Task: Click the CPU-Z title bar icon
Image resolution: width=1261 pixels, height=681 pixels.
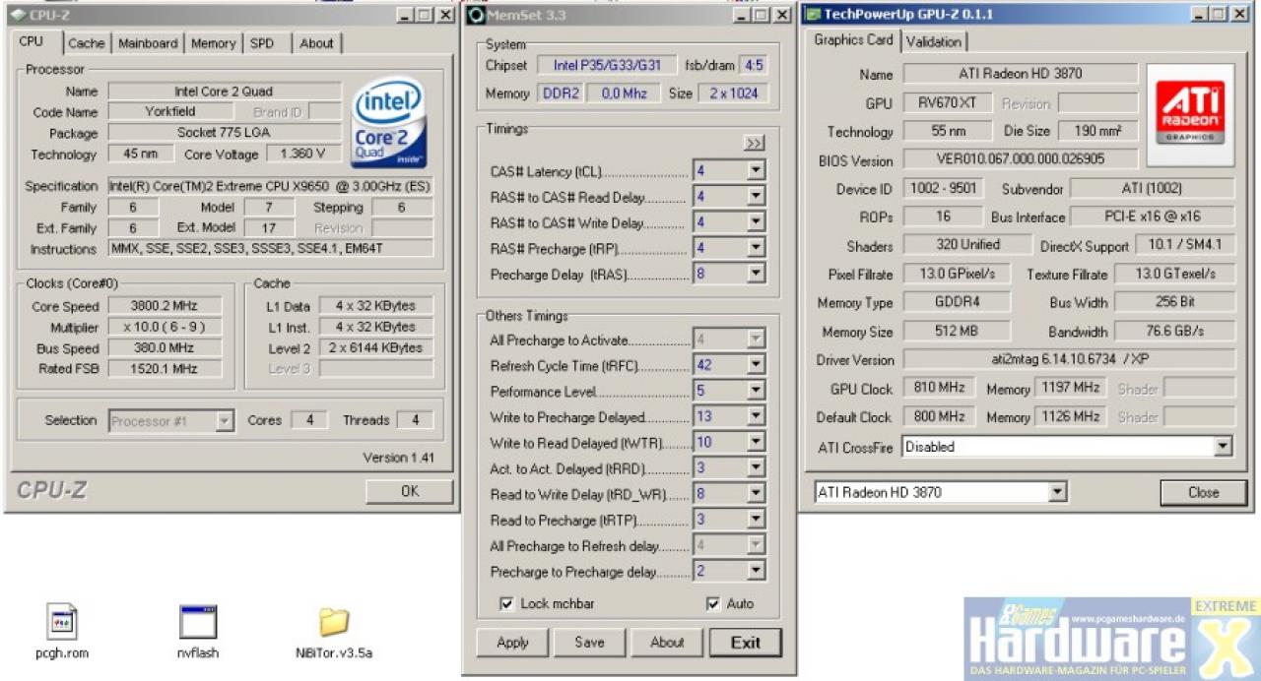Action: pyautogui.click(x=17, y=15)
